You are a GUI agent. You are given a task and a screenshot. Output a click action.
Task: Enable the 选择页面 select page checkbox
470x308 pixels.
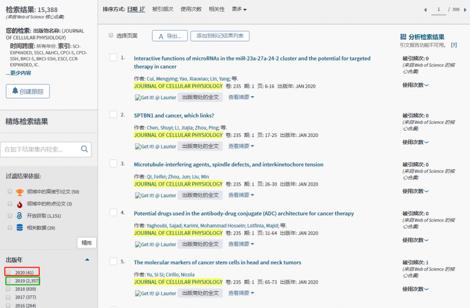(x=111, y=36)
